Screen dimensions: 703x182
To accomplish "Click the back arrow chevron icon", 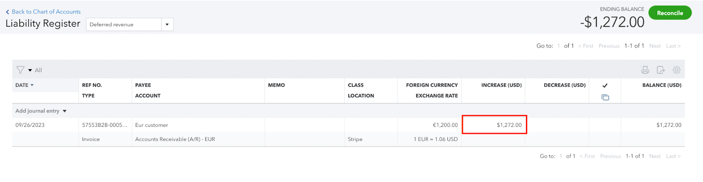I will pyautogui.click(x=7, y=12).
